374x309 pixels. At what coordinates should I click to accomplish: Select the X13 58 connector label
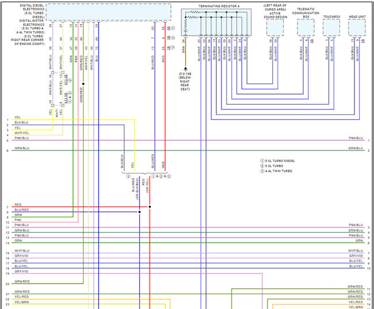(x=66, y=98)
